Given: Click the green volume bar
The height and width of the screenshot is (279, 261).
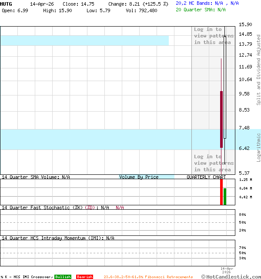Looking at the screenshot, I should [x=225, y=197].
